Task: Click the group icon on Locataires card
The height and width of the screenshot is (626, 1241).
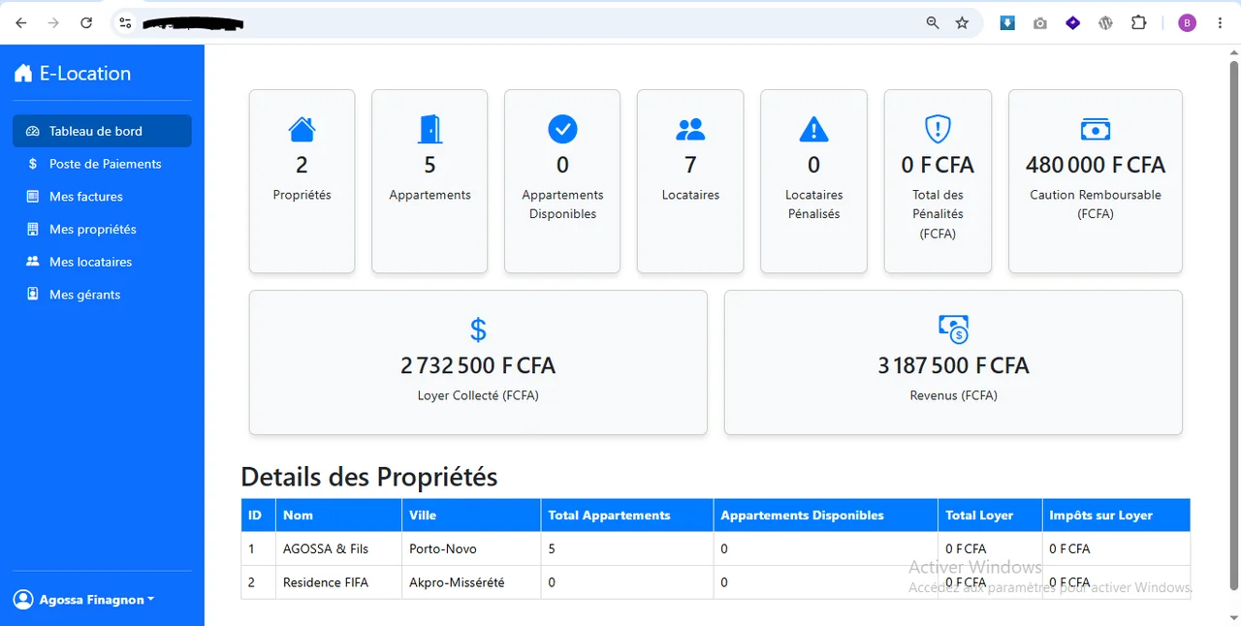Action: (x=690, y=129)
